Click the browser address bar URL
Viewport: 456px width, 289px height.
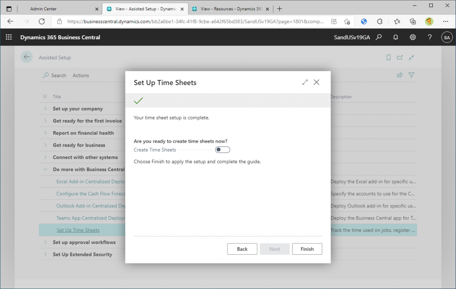[x=195, y=21]
